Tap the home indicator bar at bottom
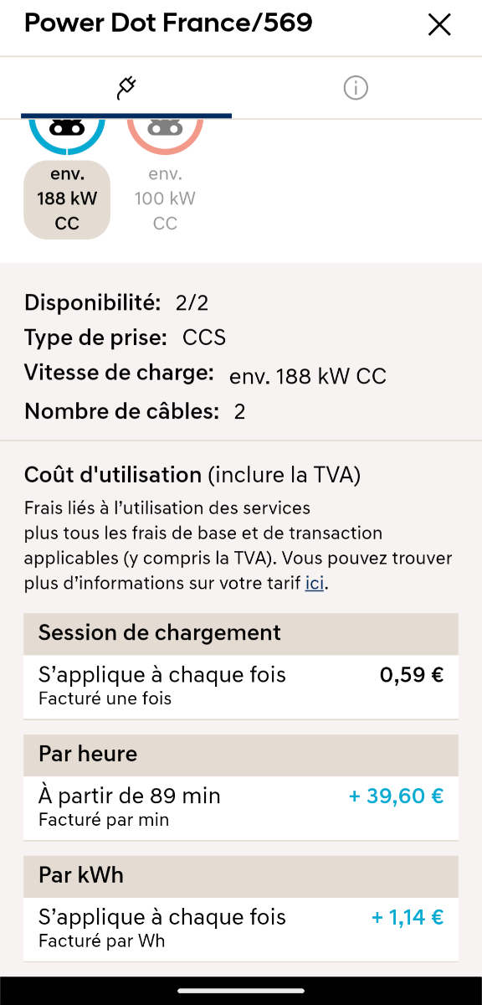 pos(241,991)
